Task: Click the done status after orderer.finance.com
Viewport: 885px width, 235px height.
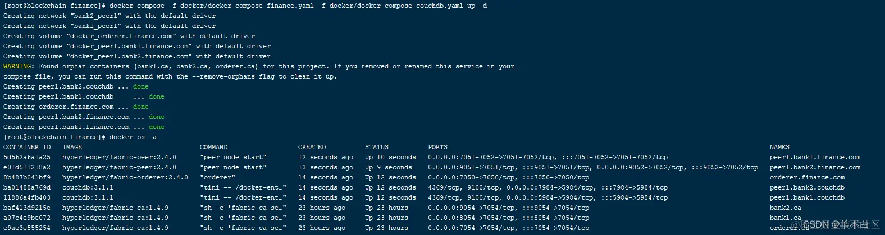Action: click(x=141, y=107)
